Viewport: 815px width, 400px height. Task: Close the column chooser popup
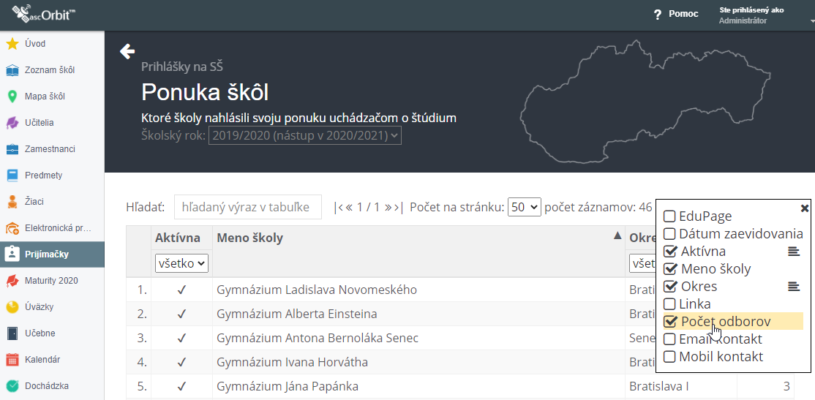(805, 208)
